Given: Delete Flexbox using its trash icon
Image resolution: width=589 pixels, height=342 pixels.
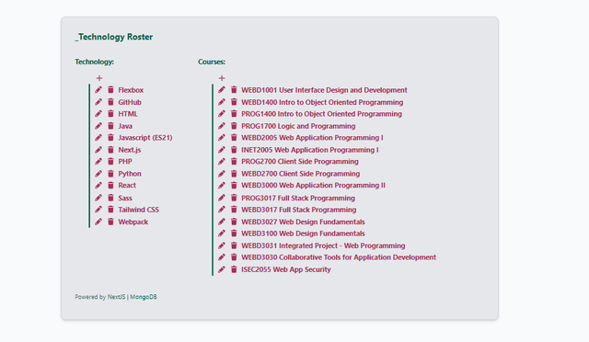Looking at the screenshot, I should tap(110, 90).
